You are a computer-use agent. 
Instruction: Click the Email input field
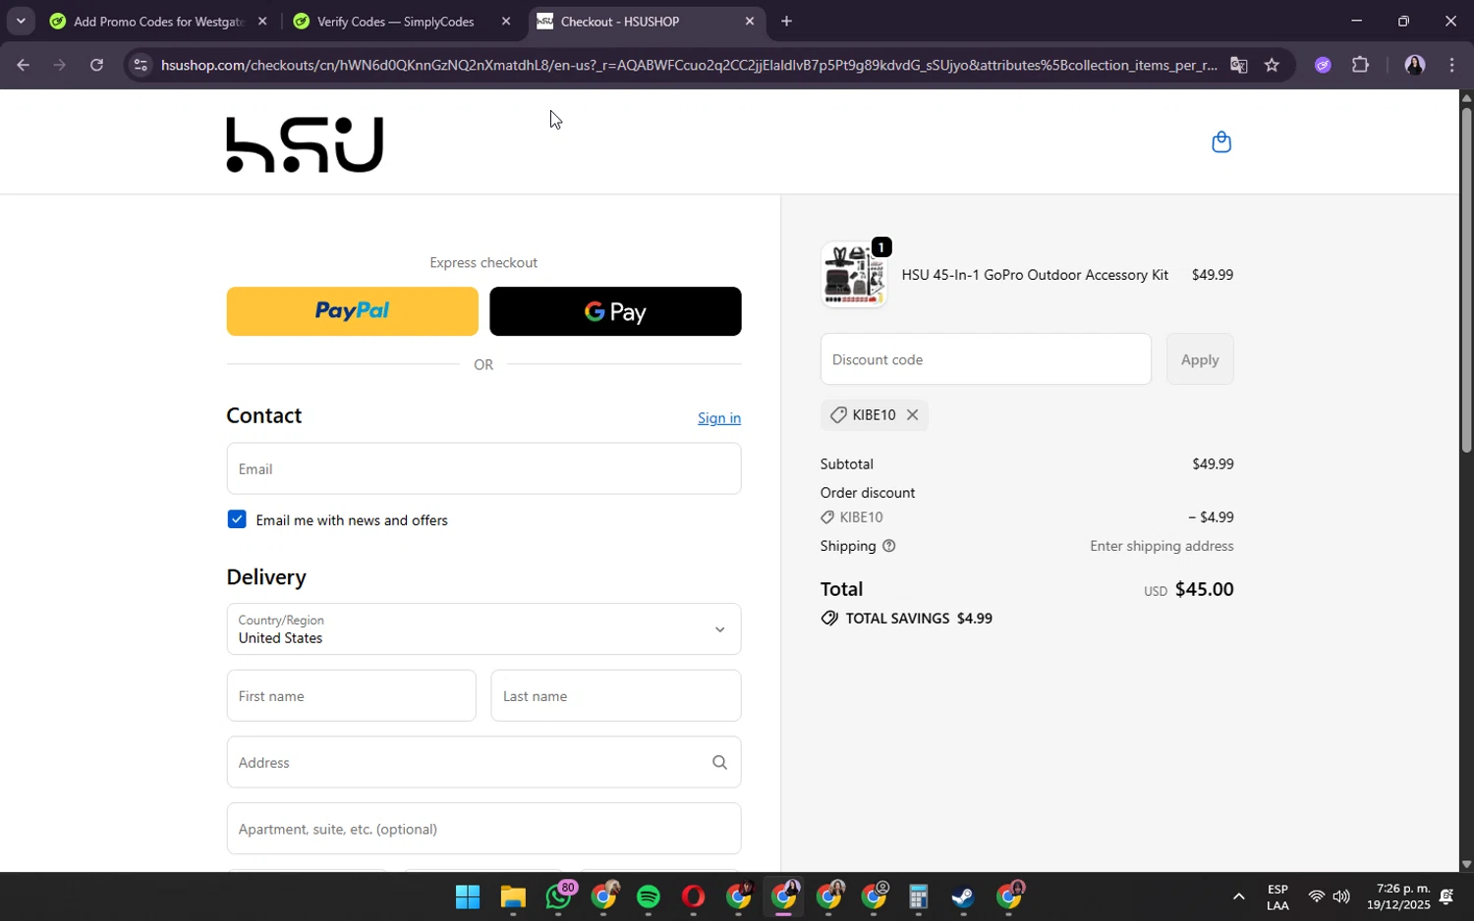483,468
